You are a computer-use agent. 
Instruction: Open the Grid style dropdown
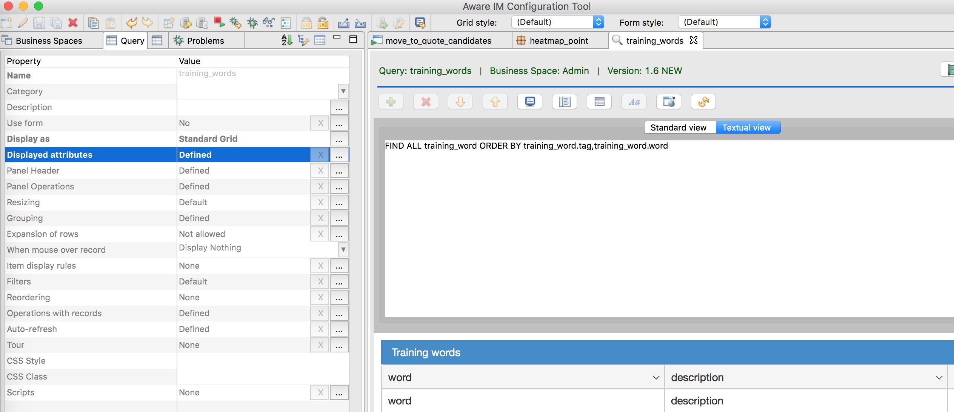click(558, 22)
